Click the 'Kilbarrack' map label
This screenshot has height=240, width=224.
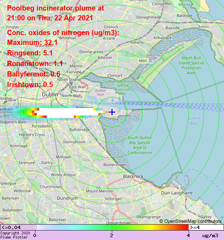click(x=163, y=38)
